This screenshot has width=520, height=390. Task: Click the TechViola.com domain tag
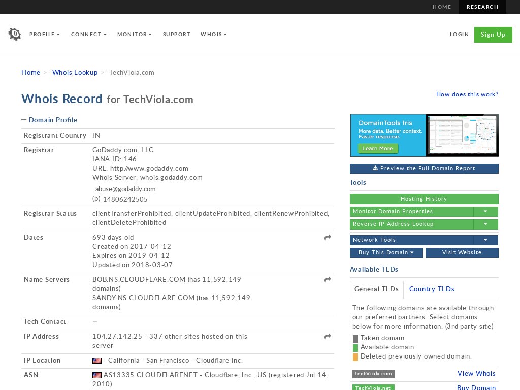[x=373, y=374]
